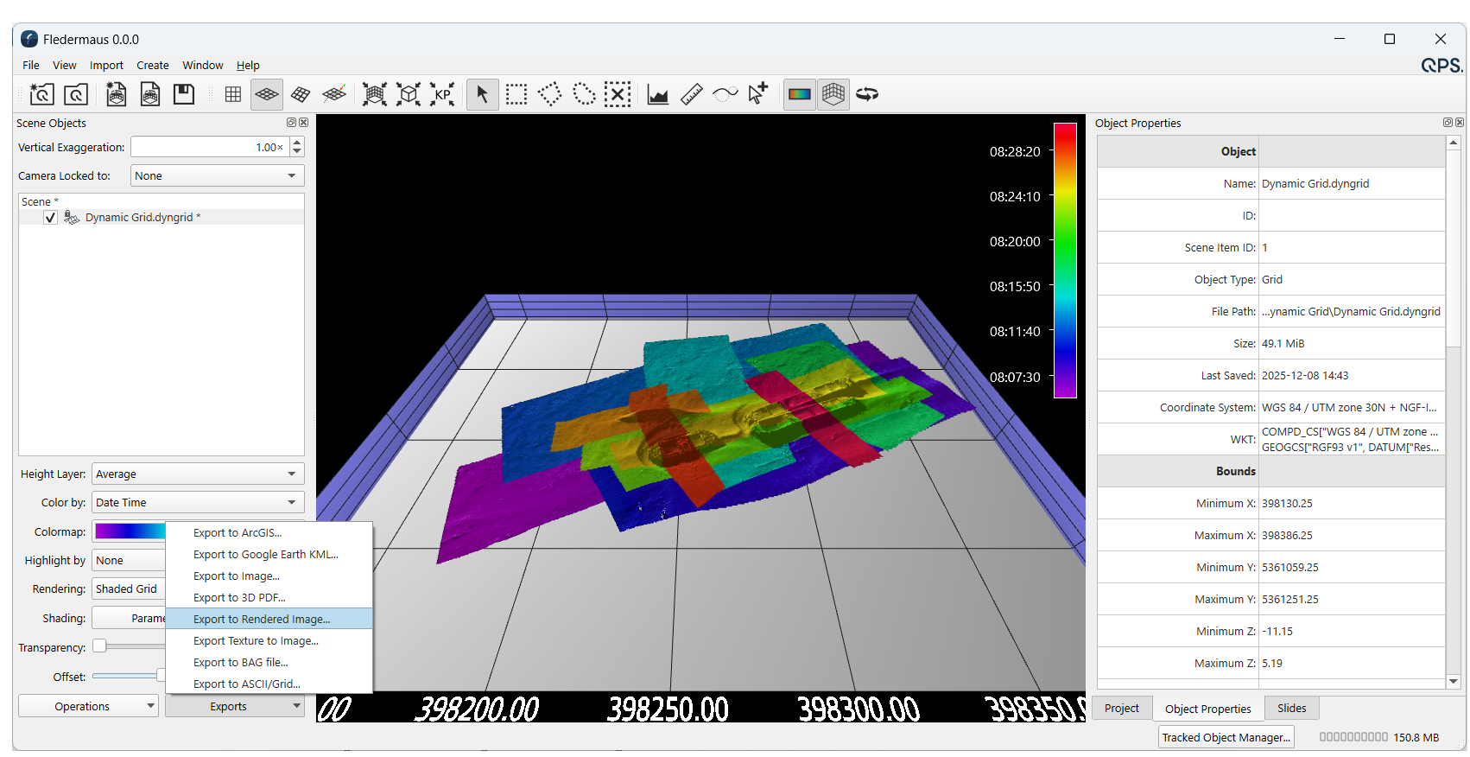Open the Camera Locked to dropdown
The image size is (1470, 757).
pyautogui.click(x=217, y=175)
